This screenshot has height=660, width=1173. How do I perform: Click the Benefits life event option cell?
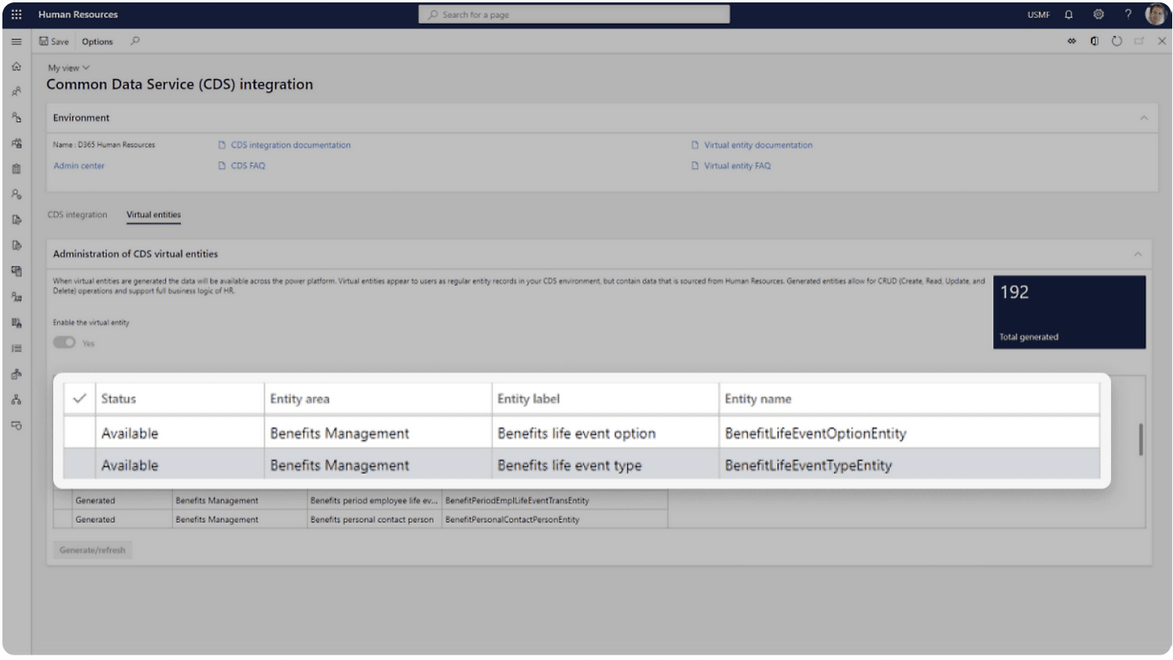click(606, 433)
